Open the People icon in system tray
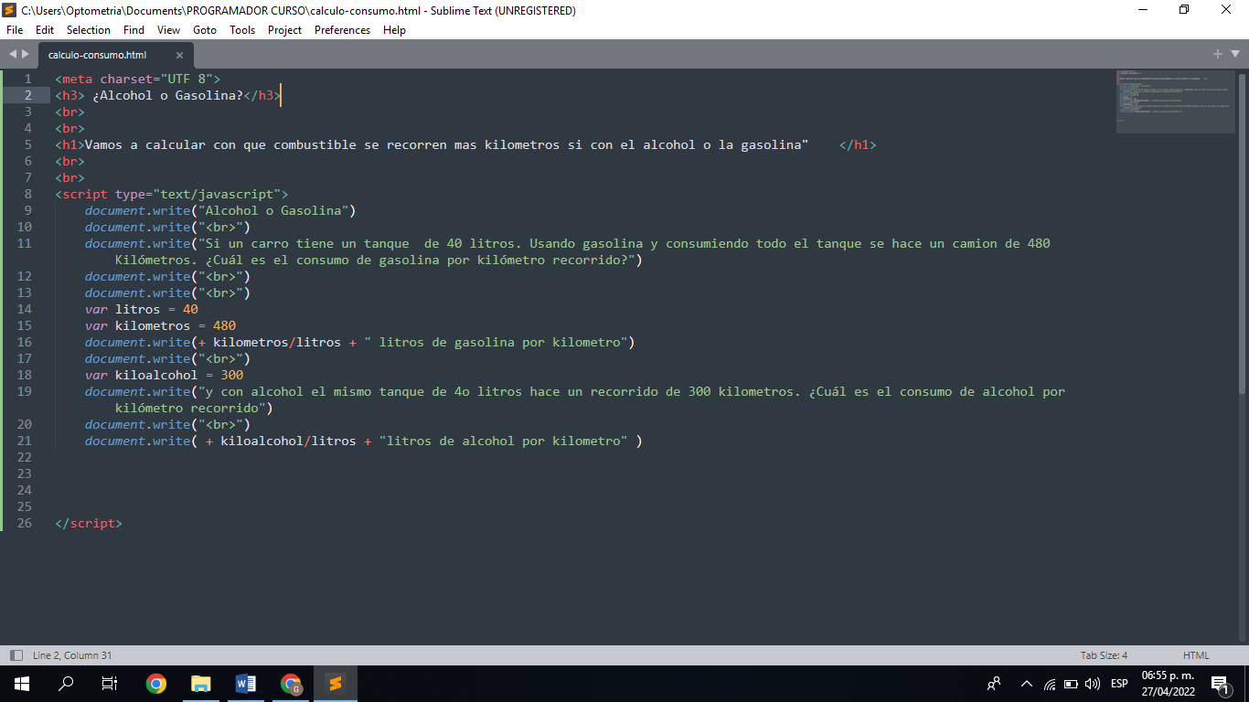The height and width of the screenshot is (702, 1249). coord(994,684)
